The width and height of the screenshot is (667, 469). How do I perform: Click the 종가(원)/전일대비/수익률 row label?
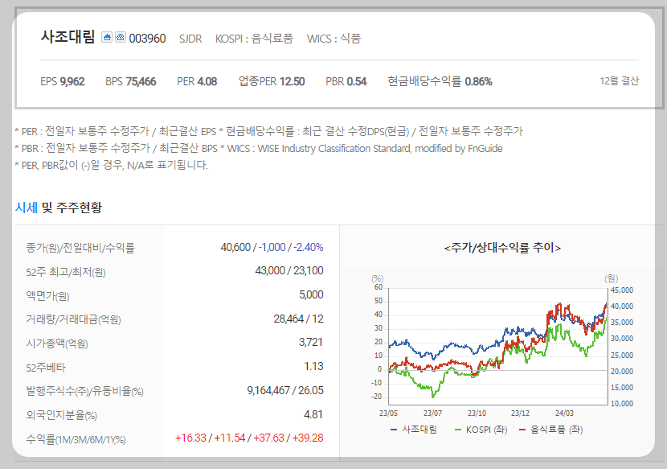[80, 248]
